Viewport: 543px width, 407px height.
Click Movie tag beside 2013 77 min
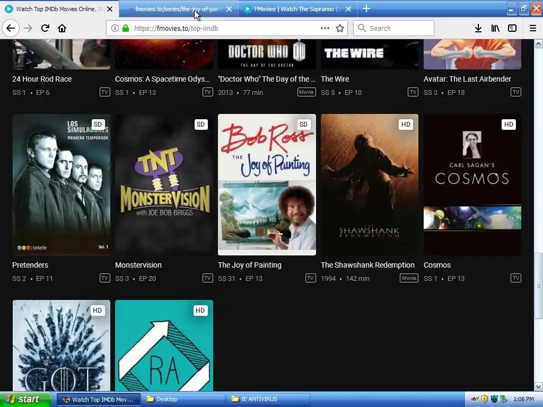click(306, 92)
